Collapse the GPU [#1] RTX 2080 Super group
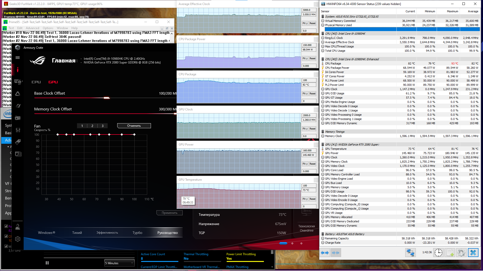This screenshot has height=271, width=483. [323, 145]
